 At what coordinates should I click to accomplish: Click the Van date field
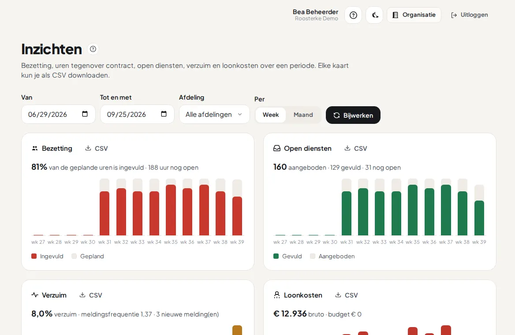59,114
